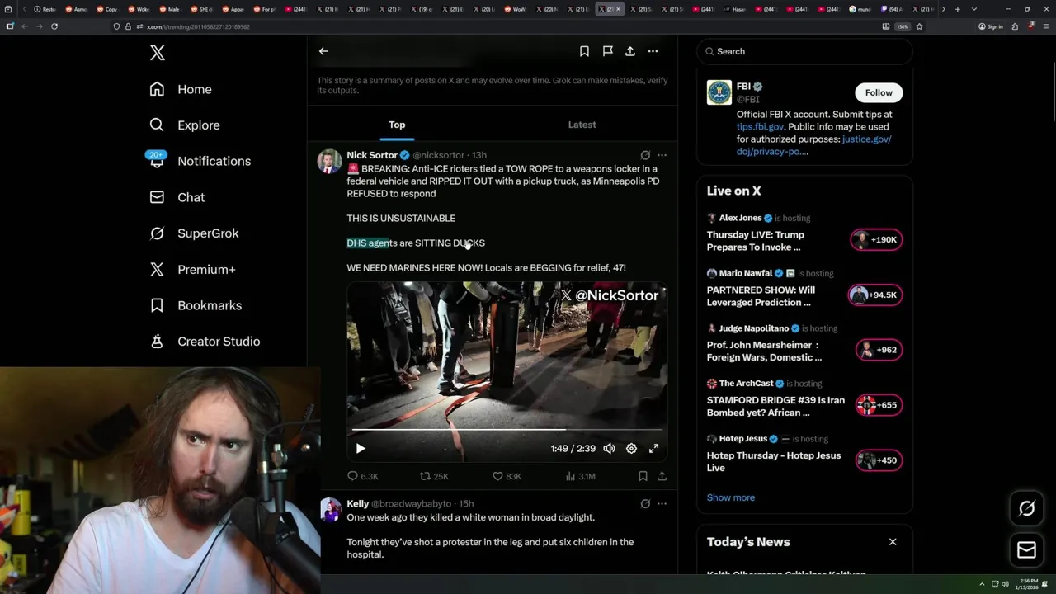1056x594 pixels.
Task: Open the tips.fbi.gov link
Action: pos(760,127)
